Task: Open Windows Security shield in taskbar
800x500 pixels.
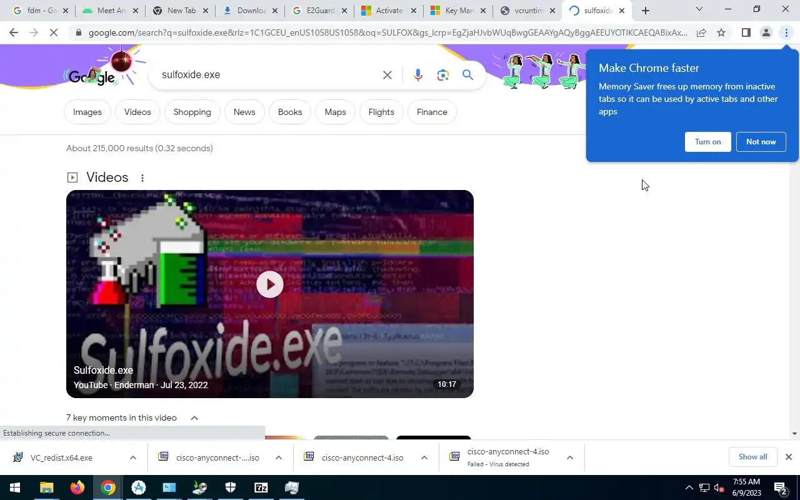Action: [231, 487]
